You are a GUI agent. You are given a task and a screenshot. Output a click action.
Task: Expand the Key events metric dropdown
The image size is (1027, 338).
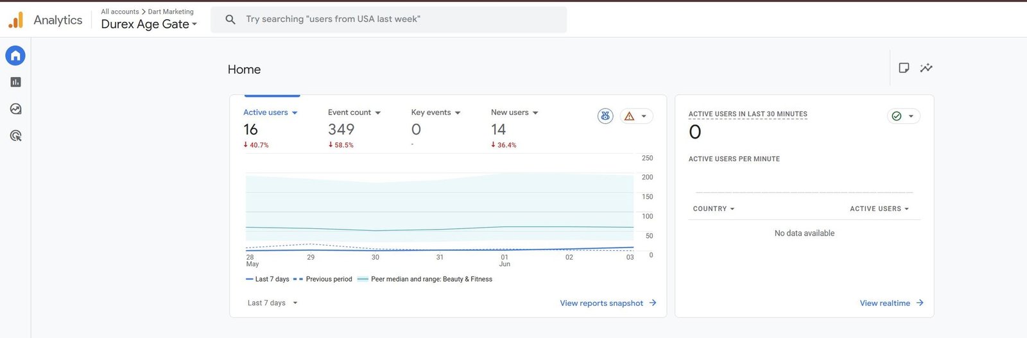(458, 113)
